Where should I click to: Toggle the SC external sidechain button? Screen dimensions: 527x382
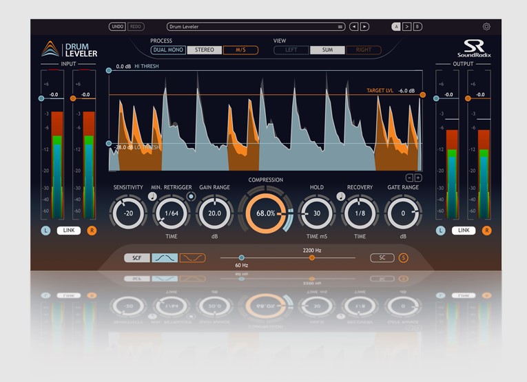click(382, 258)
